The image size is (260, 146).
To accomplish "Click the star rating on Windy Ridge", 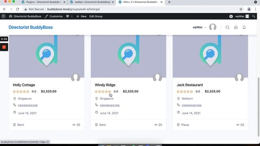I will (103, 91).
